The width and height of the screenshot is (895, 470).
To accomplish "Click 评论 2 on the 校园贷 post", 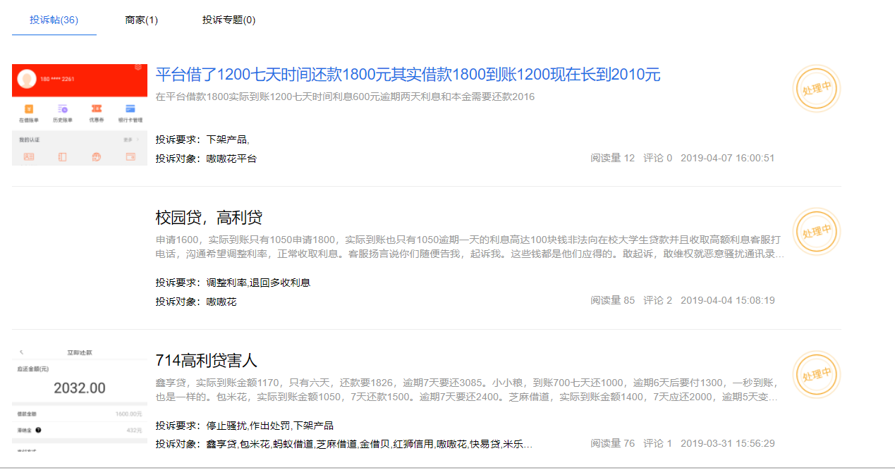I will coord(657,300).
